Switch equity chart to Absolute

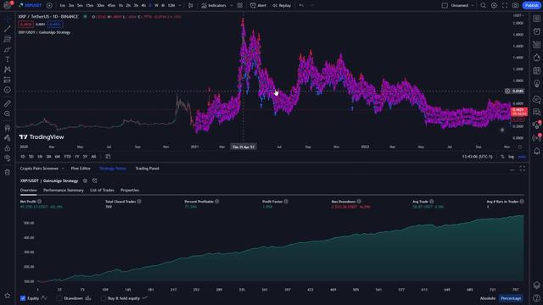(x=488, y=298)
